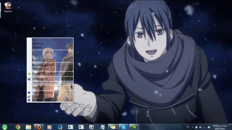The width and height of the screenshot is (232, 130).
Task: Open the camera icon in the taskbar
Action: point(92,127)
